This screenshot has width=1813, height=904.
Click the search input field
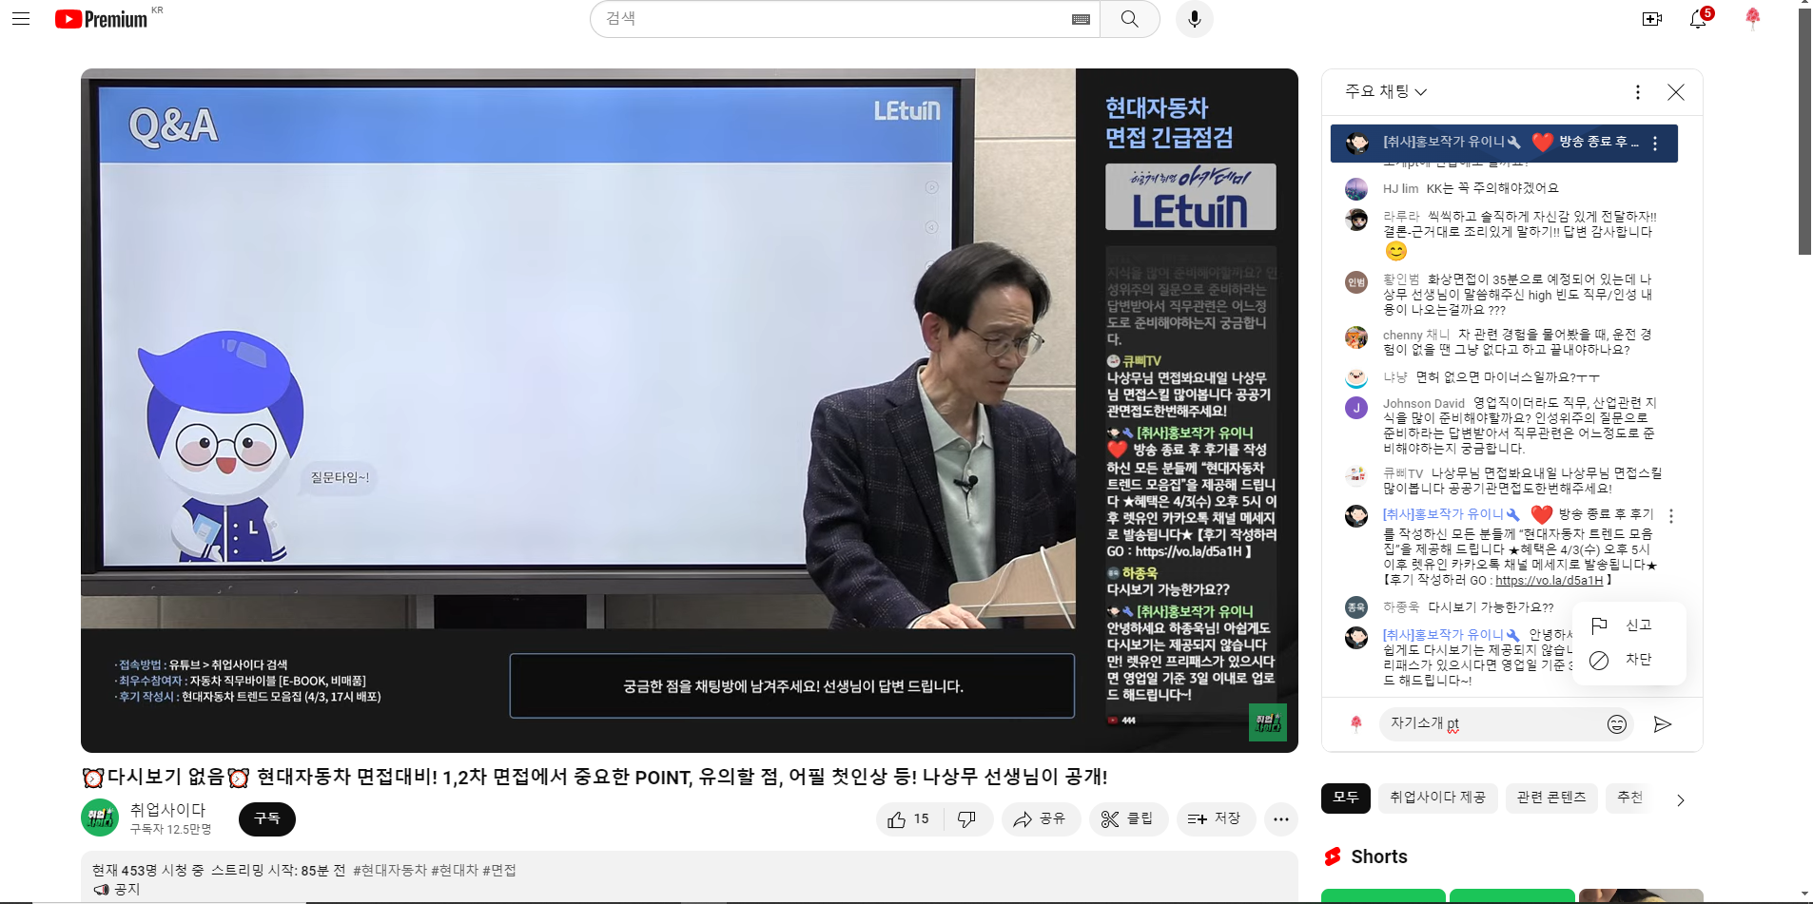(x=833, y=19)
